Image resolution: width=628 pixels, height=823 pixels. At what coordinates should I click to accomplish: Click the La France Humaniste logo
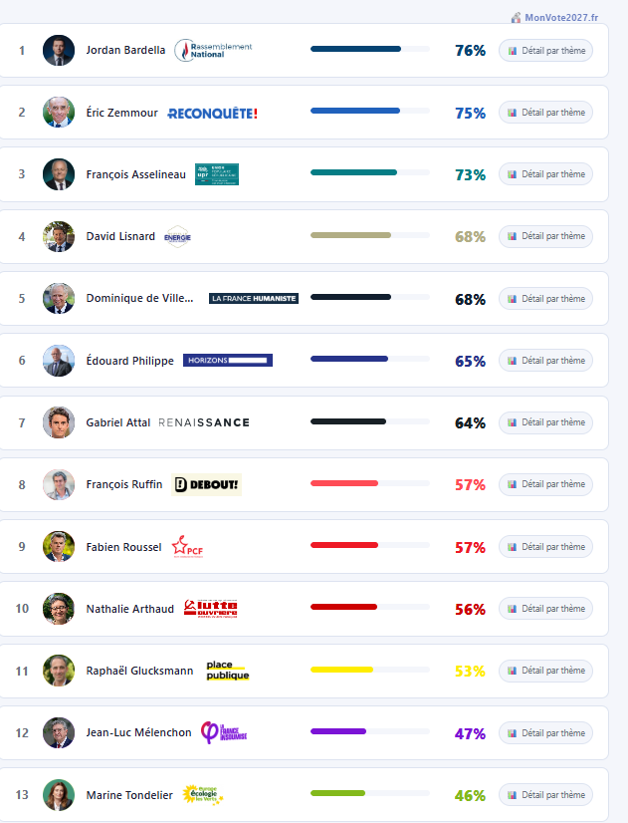[254, 298]
